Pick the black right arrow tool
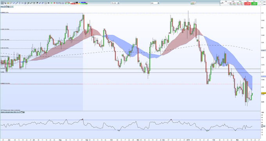Image resolution: width=266 pixels, height=141 pixels. [49, 3]
